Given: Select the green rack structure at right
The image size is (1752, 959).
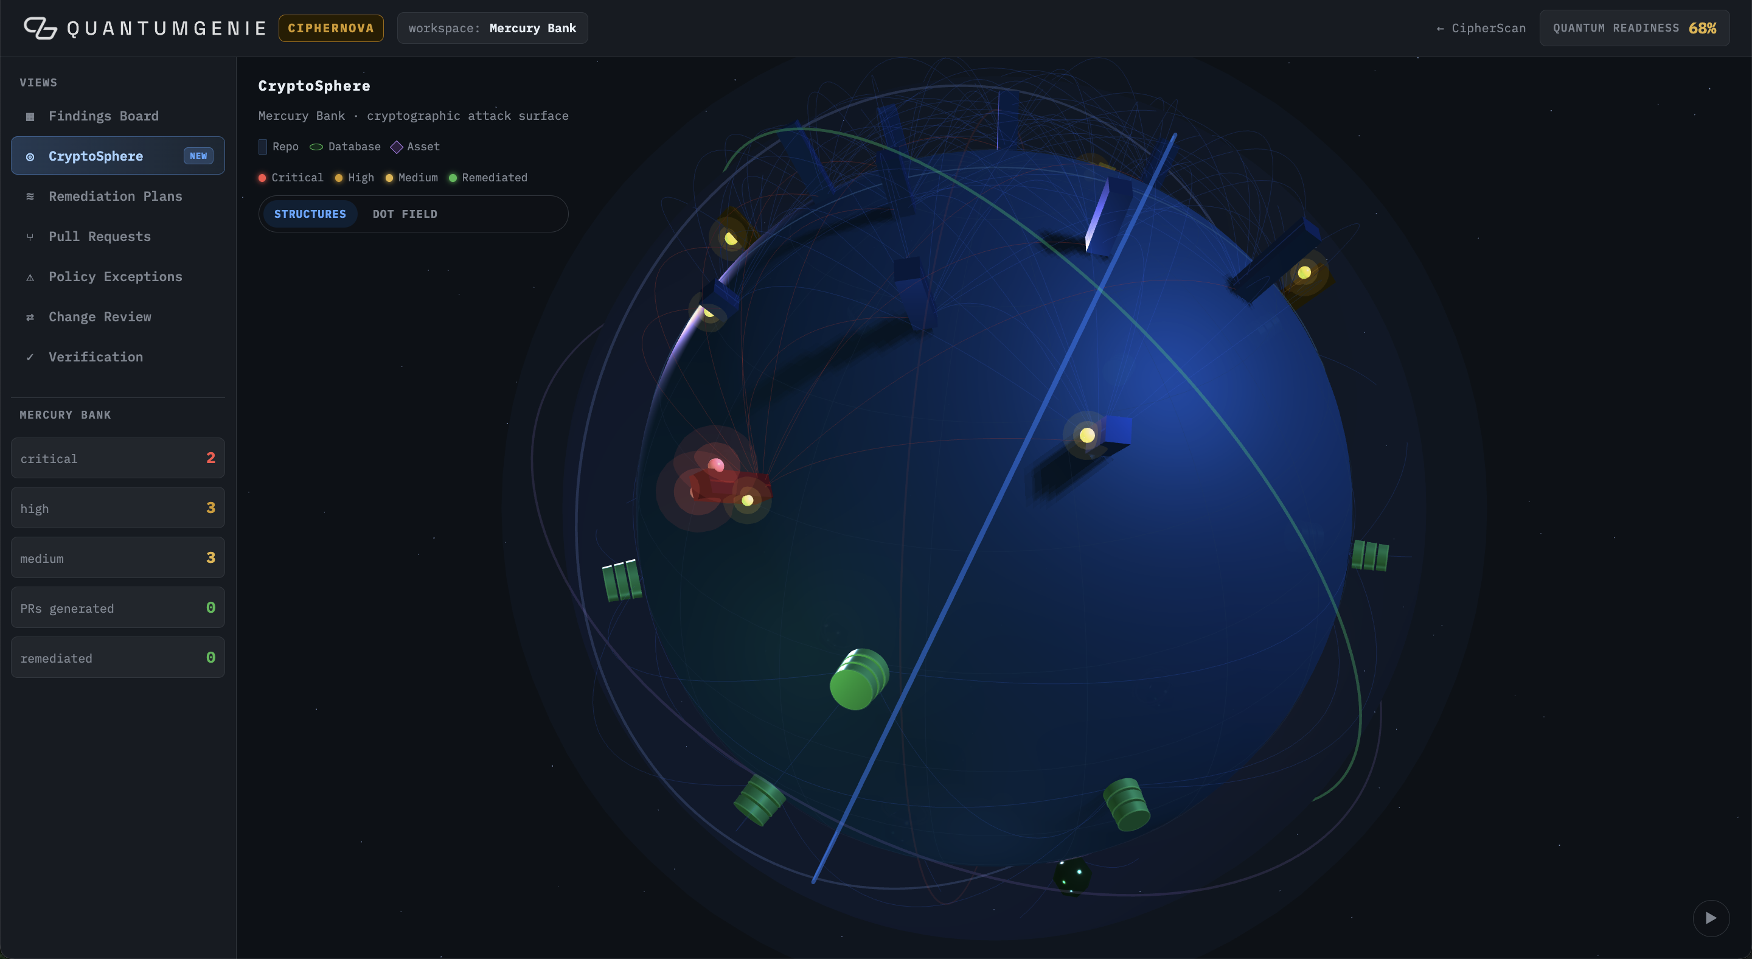Looking at the screenshot, I should pyautogui.click(x=1370, y=555).
